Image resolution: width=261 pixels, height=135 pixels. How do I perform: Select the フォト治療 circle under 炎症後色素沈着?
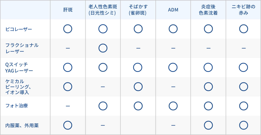[x=208, y=106]
